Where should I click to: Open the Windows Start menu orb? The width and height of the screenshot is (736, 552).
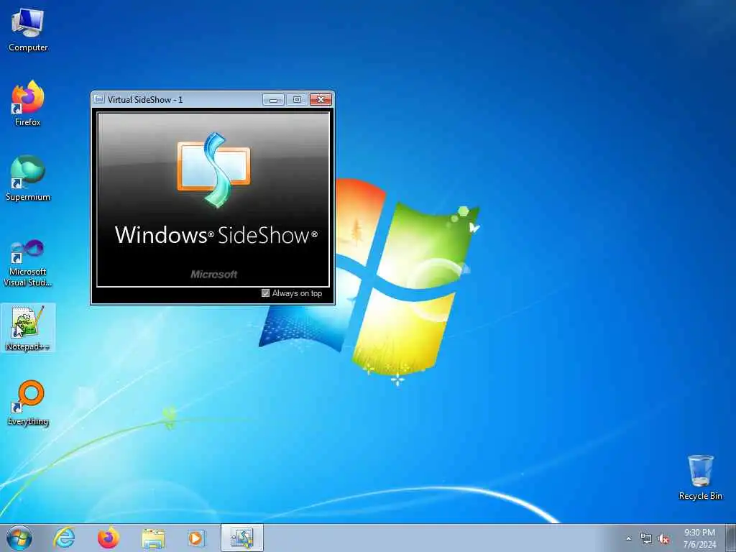19,538
